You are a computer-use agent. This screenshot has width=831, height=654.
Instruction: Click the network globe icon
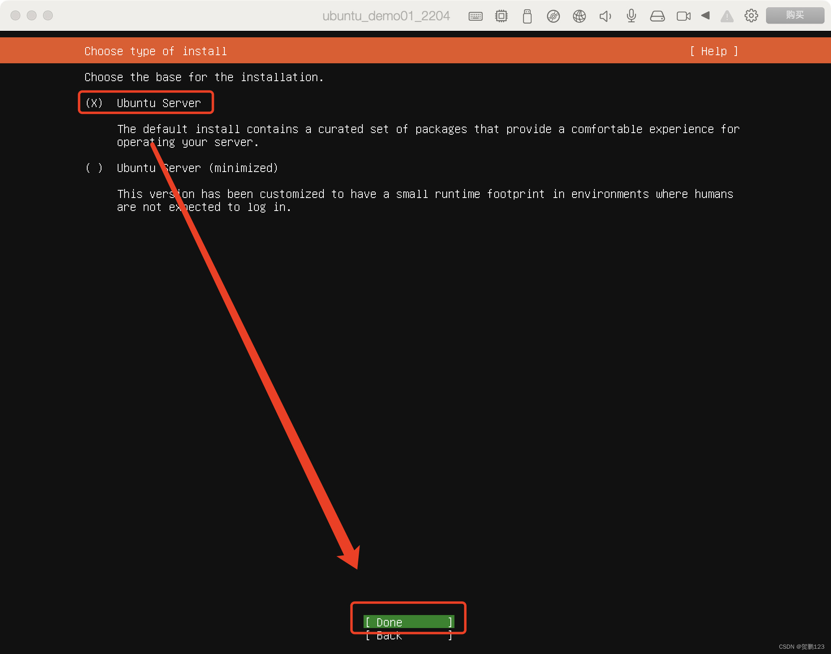pos(579,16)
